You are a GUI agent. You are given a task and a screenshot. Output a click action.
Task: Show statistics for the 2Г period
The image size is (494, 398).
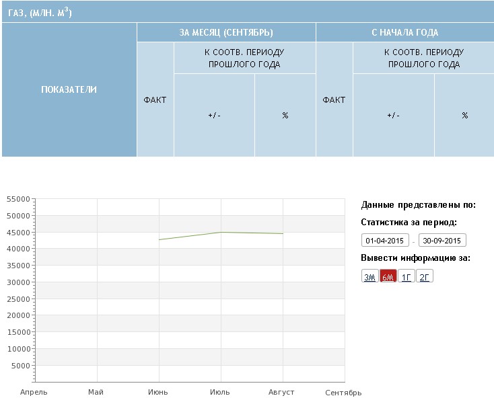[x=424, y=277]
